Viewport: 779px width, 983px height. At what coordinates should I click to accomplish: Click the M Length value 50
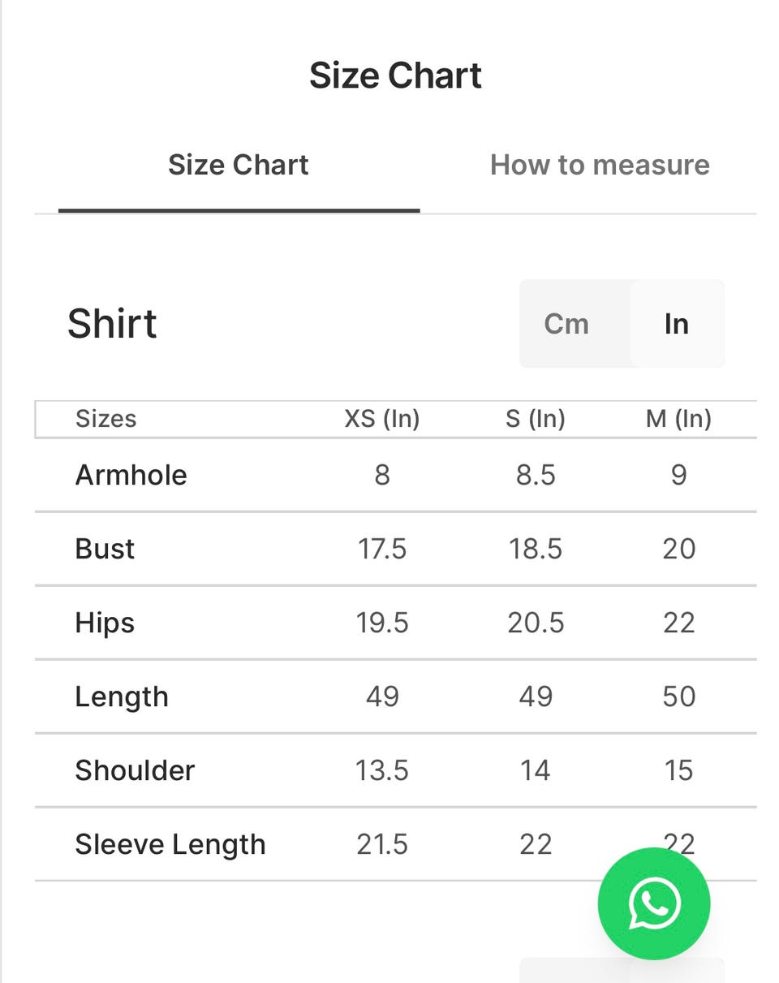[678, 696]
